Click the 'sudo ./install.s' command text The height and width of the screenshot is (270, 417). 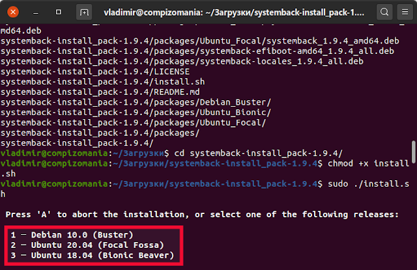point(368,184)
